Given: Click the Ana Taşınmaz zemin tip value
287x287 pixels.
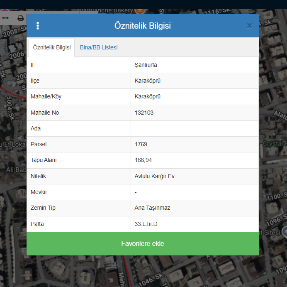Looking at the screenshot, I should click(152, 208).
